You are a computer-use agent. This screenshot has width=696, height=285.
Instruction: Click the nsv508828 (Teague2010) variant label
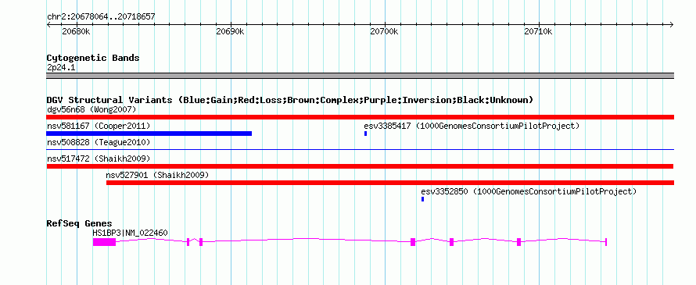point(99,142)
